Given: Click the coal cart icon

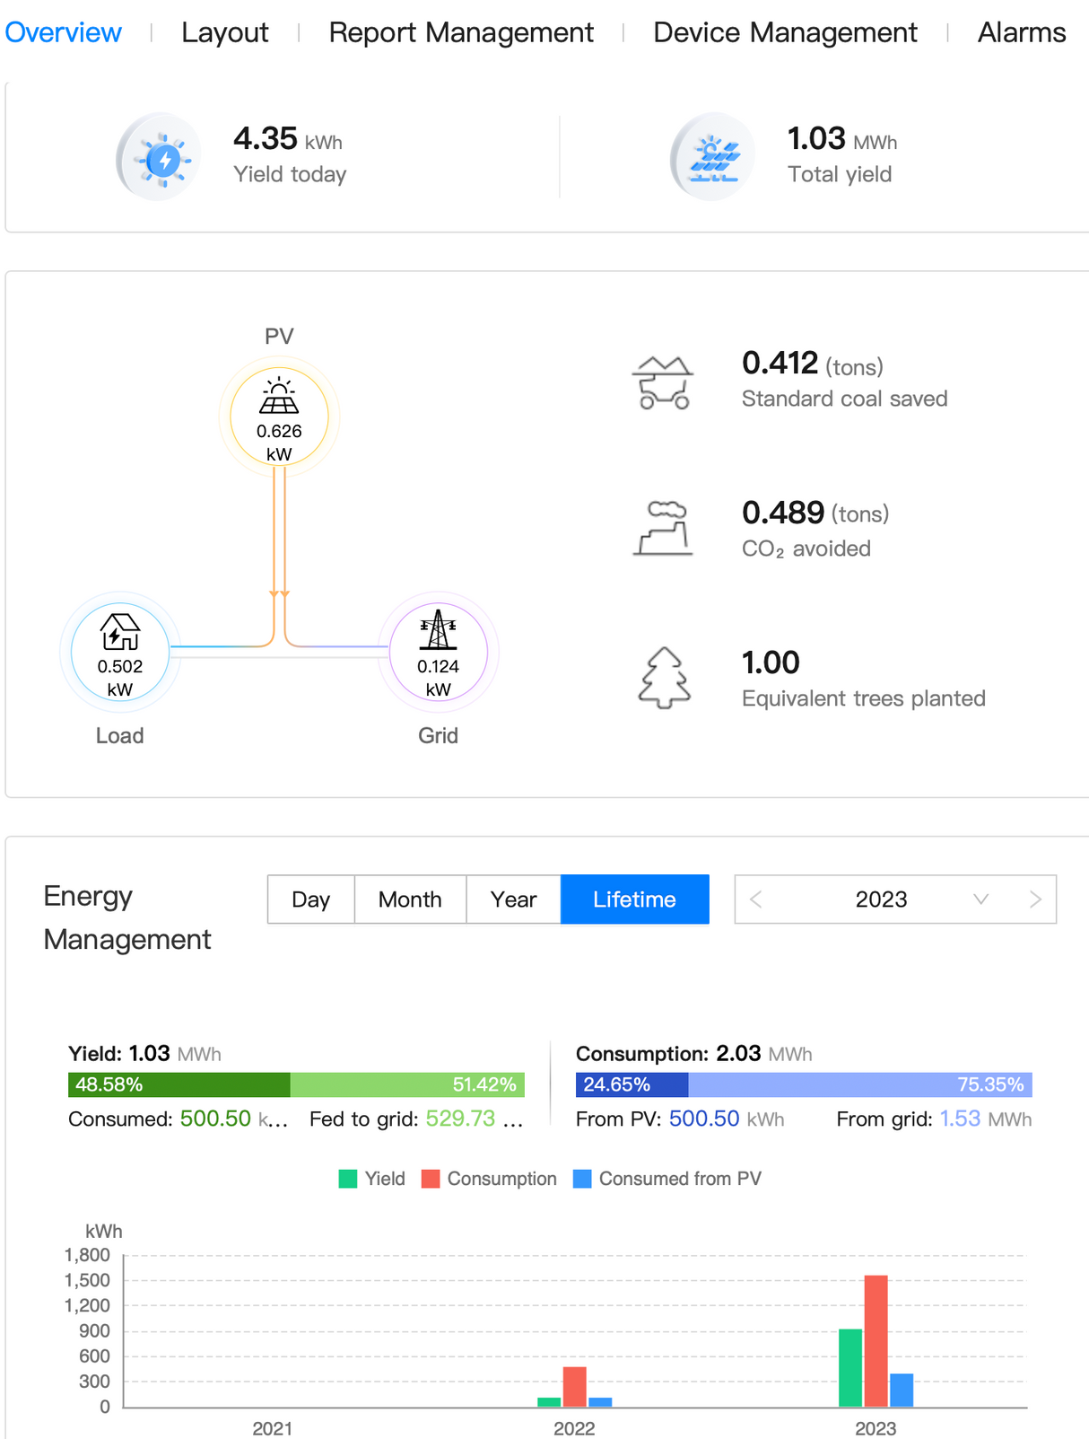Looking at the screenshot, I should click(x=663, y=382).
